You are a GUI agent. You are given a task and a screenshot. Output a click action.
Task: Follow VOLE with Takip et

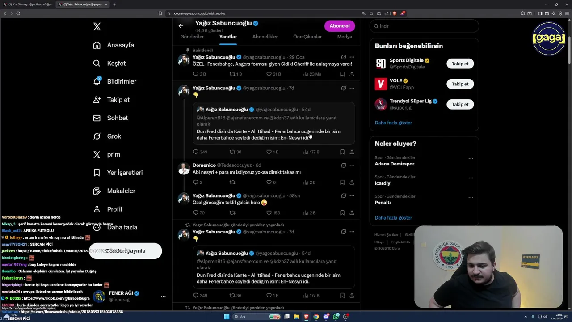pos(460,84)
